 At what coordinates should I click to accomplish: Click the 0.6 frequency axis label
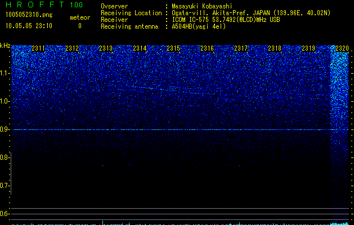(x=5, y=214)
